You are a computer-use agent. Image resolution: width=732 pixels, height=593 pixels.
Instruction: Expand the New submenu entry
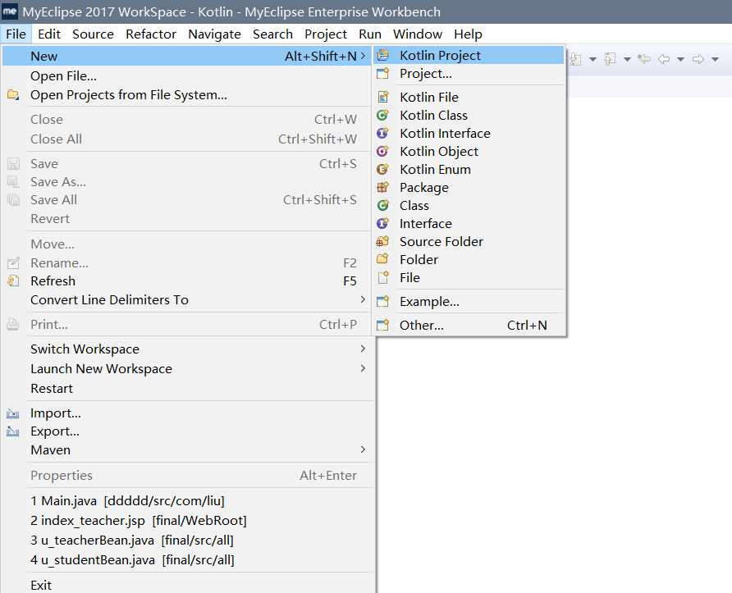coord(187,56)
